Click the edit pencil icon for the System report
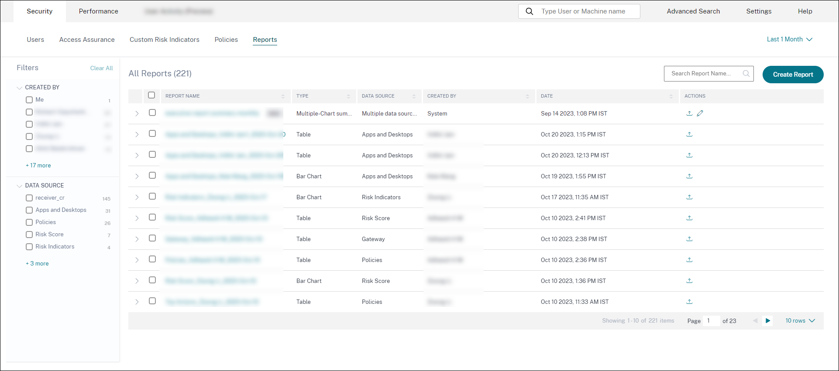The width and height of the screenshot is (839, 371). tap(700, 113)
